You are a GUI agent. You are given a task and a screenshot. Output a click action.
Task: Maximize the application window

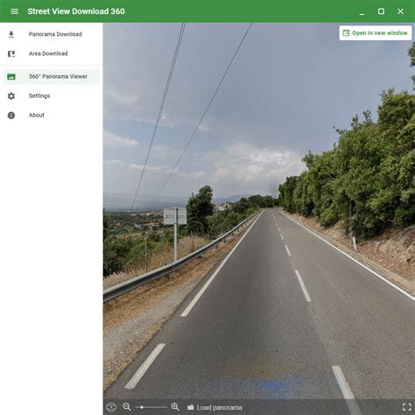click(381, 11)
